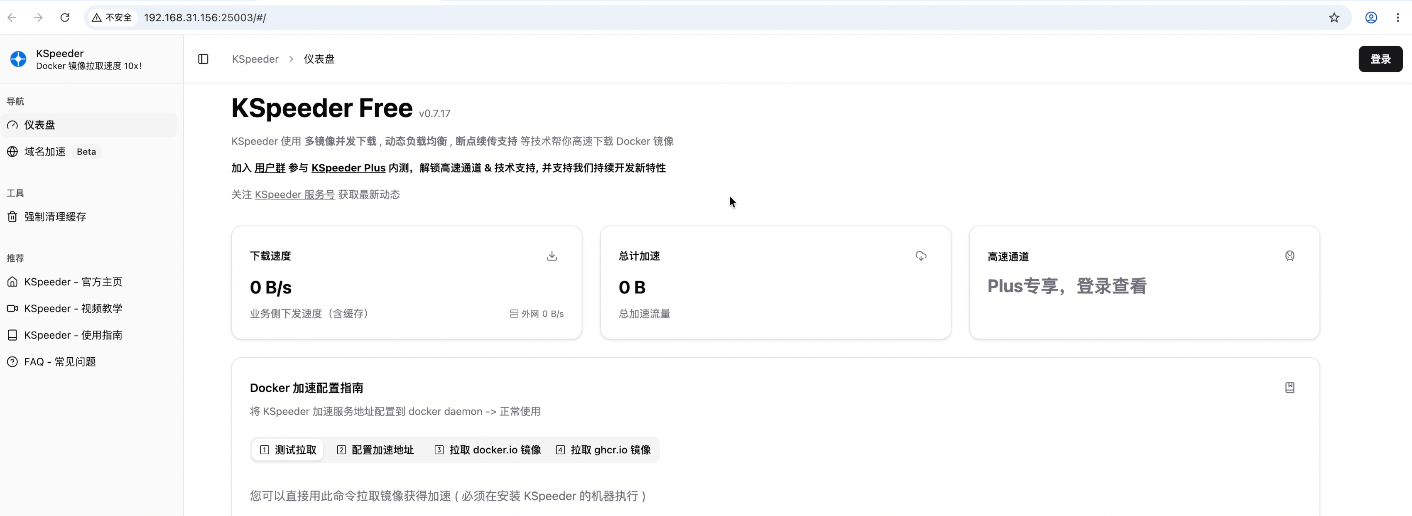Click the Docker 加速配置指南 heading
This screenshot has width=1412, height=516.
306,388
